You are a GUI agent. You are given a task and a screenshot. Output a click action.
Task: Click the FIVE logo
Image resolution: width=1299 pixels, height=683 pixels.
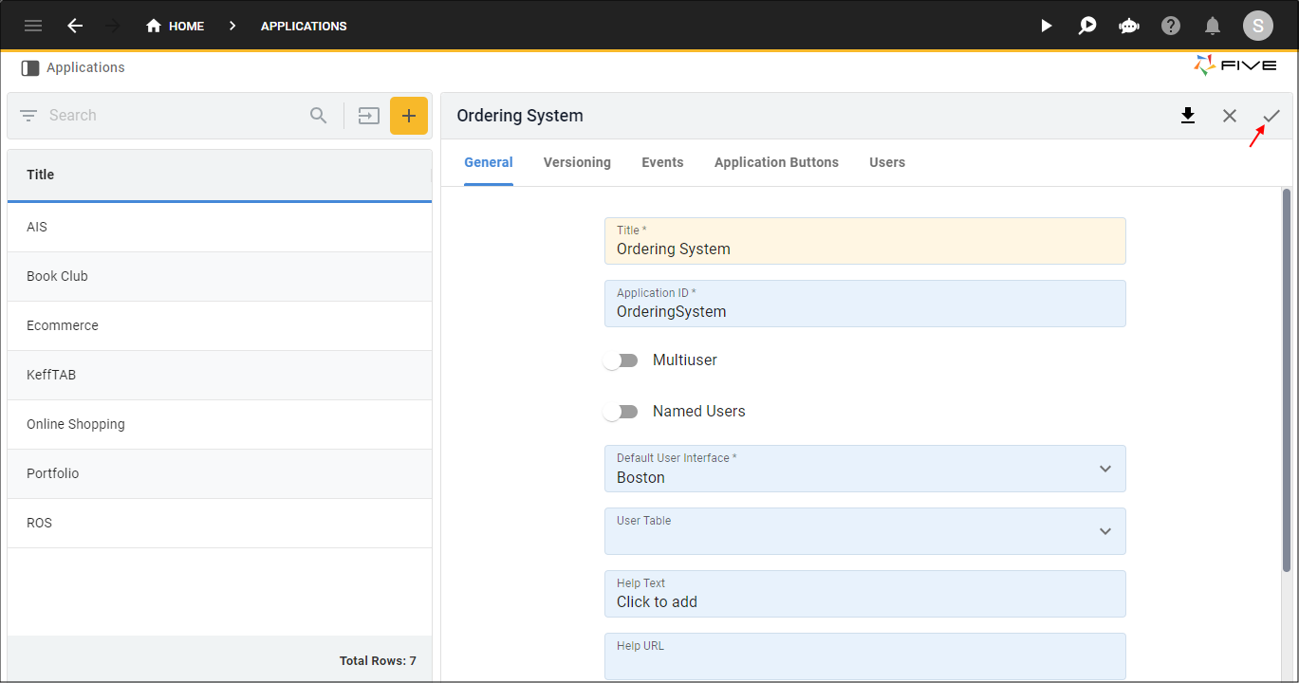coord(1234,65)
